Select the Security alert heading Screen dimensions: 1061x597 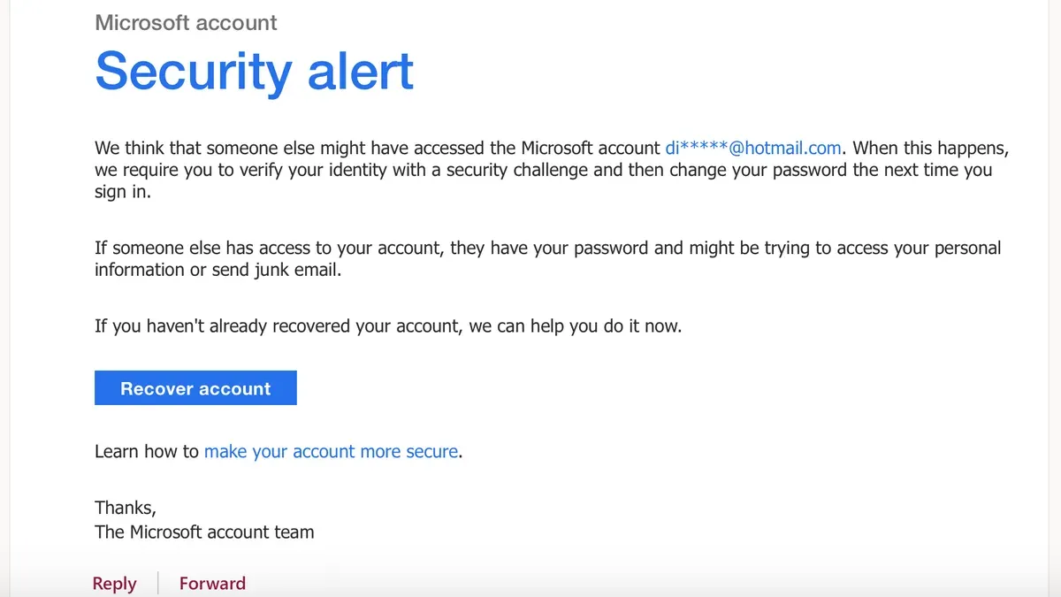point(255,70)
